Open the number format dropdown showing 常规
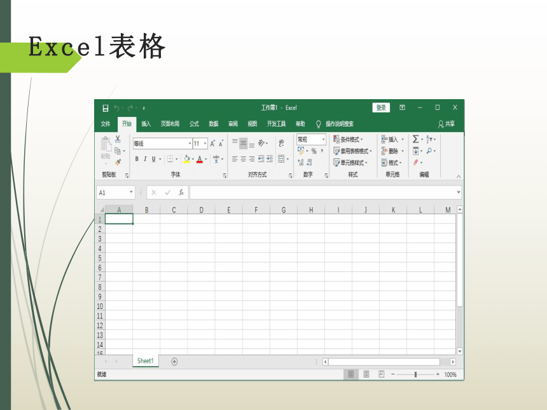The image size is (547, 410). point(323,139)
